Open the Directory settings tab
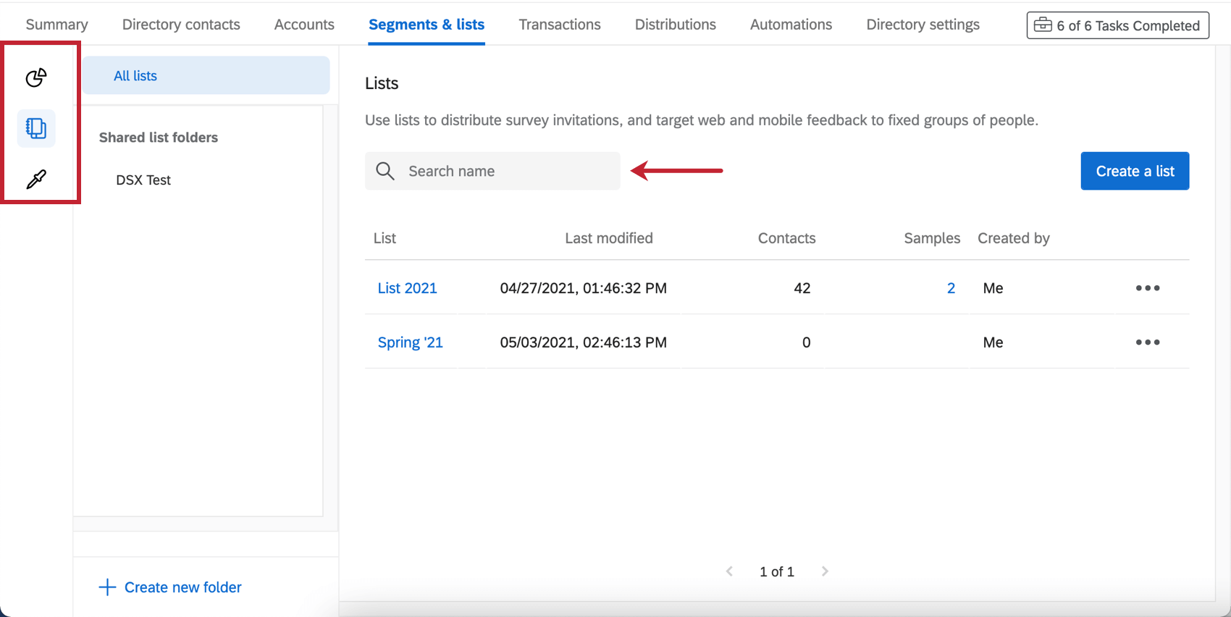This screenshot has width=1231, height=617. tap(923, 25)
